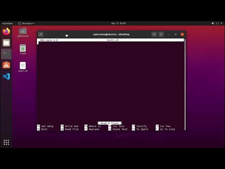225x169 pixels.
Task: Click the nano editor text area cursor
Action: coord(38,43)
